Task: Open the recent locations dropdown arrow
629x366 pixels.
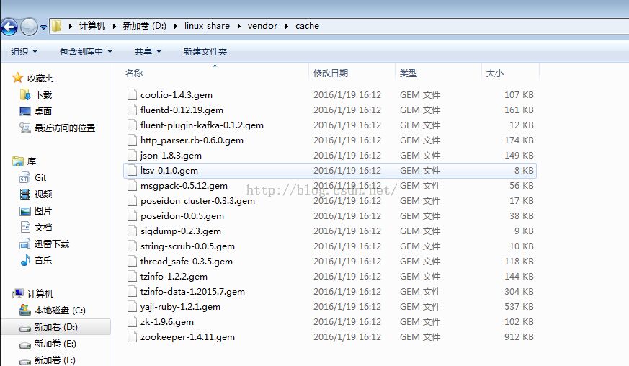Action: 43,27
